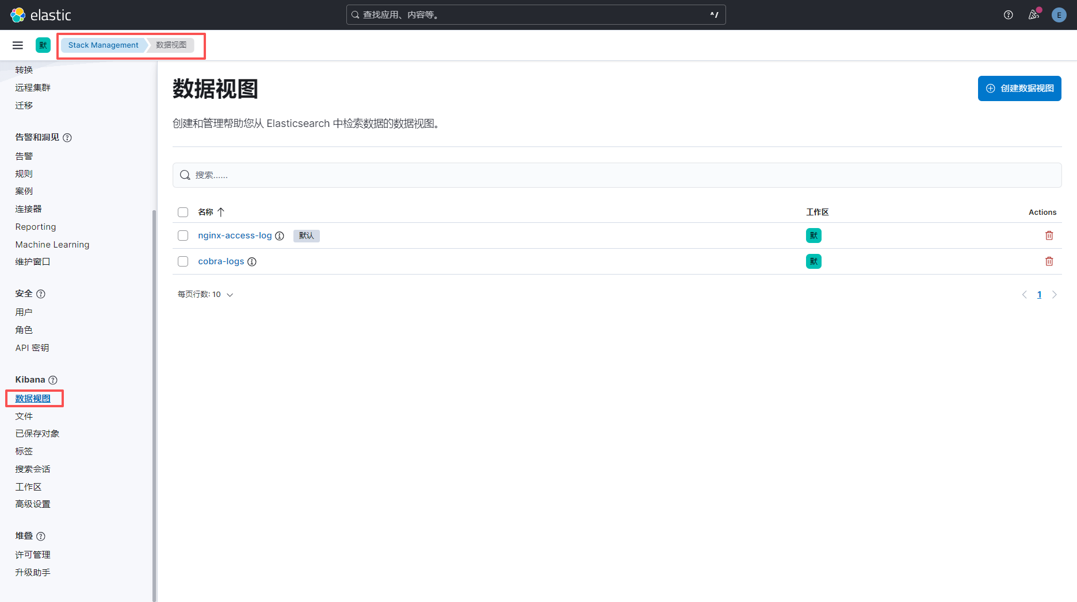
Task: Open 数据视图 in sidebar
Action: (33, 399)
